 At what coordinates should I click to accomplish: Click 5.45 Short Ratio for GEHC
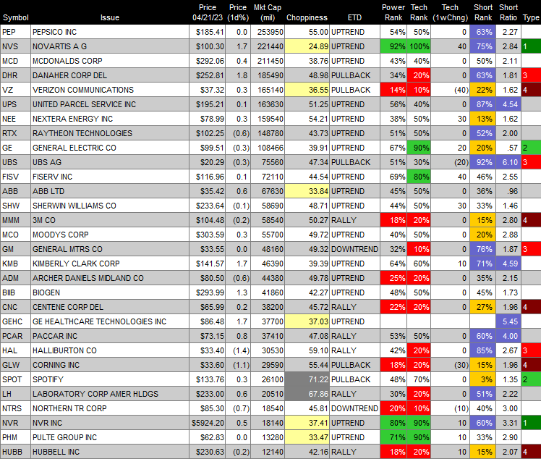(x=508, y=322)
